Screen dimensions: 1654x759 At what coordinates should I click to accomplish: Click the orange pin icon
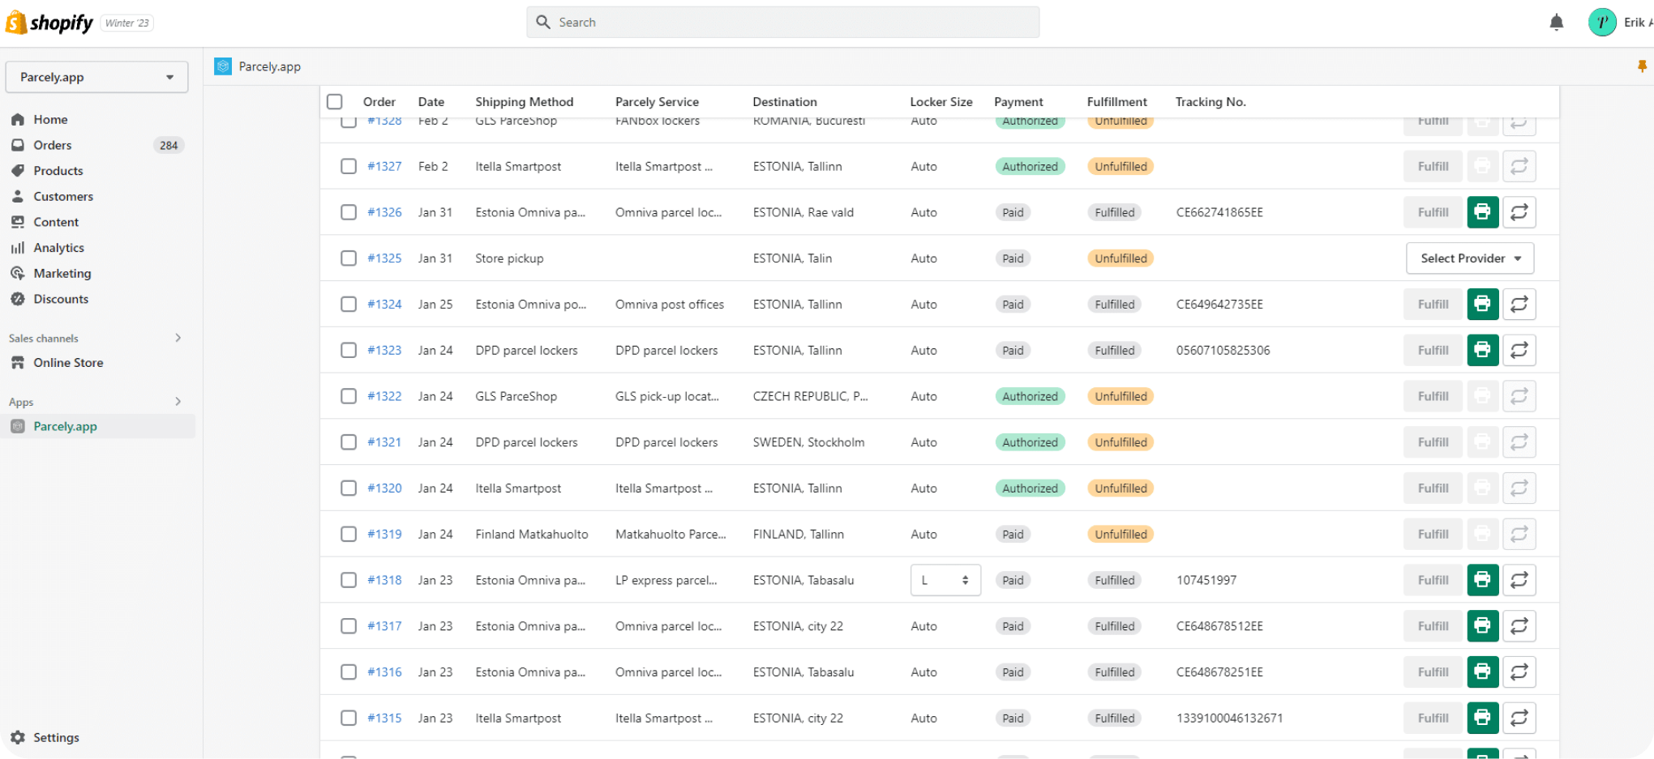click(1642, 66)
